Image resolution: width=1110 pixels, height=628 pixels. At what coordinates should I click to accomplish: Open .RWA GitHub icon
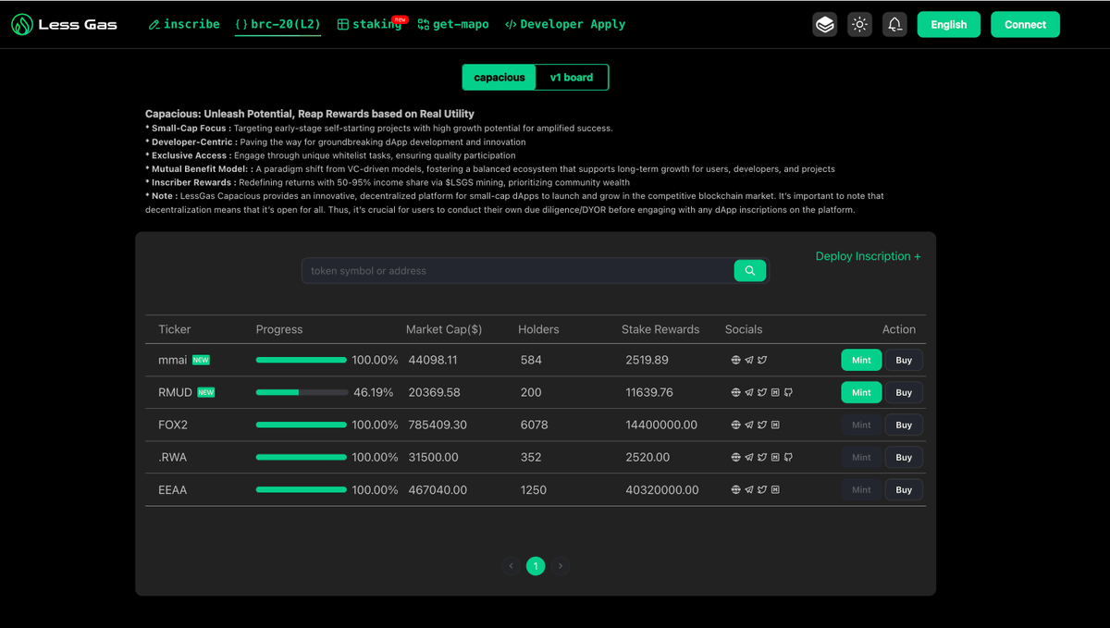click(x=788, y=457)
